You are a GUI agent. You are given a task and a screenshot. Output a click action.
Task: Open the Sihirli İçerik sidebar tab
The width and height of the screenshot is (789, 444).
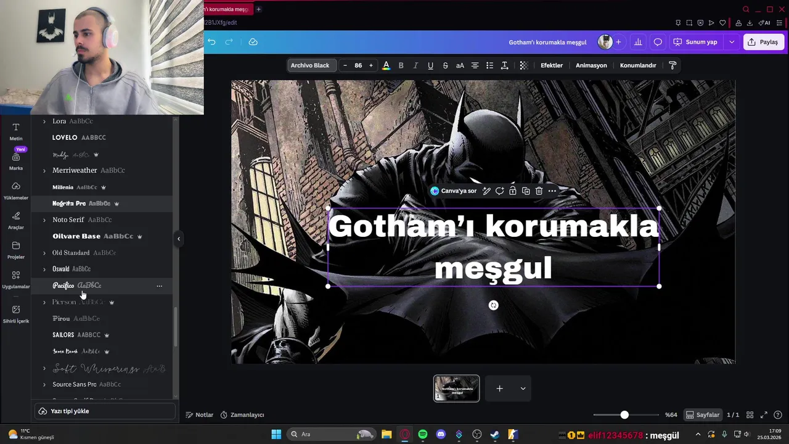[16, 314]
